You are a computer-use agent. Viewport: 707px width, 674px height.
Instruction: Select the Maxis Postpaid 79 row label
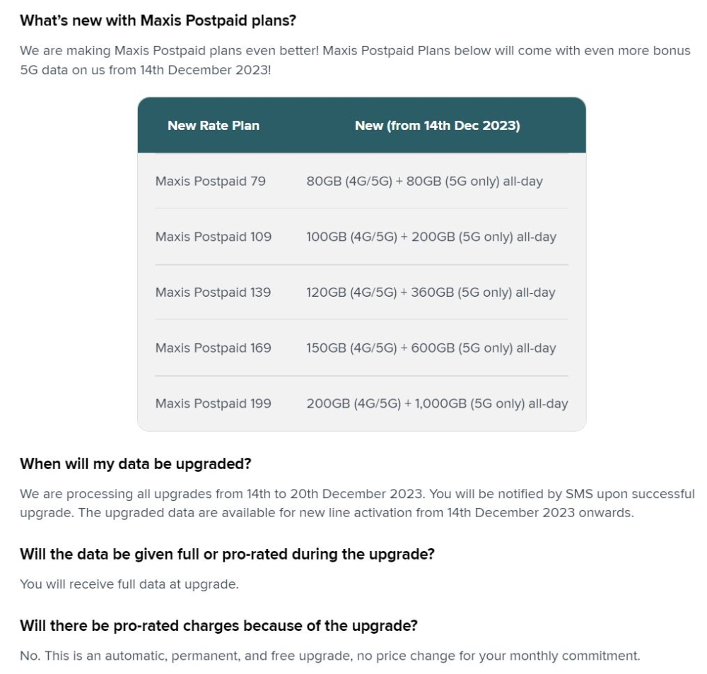click(x=211, y=182)
